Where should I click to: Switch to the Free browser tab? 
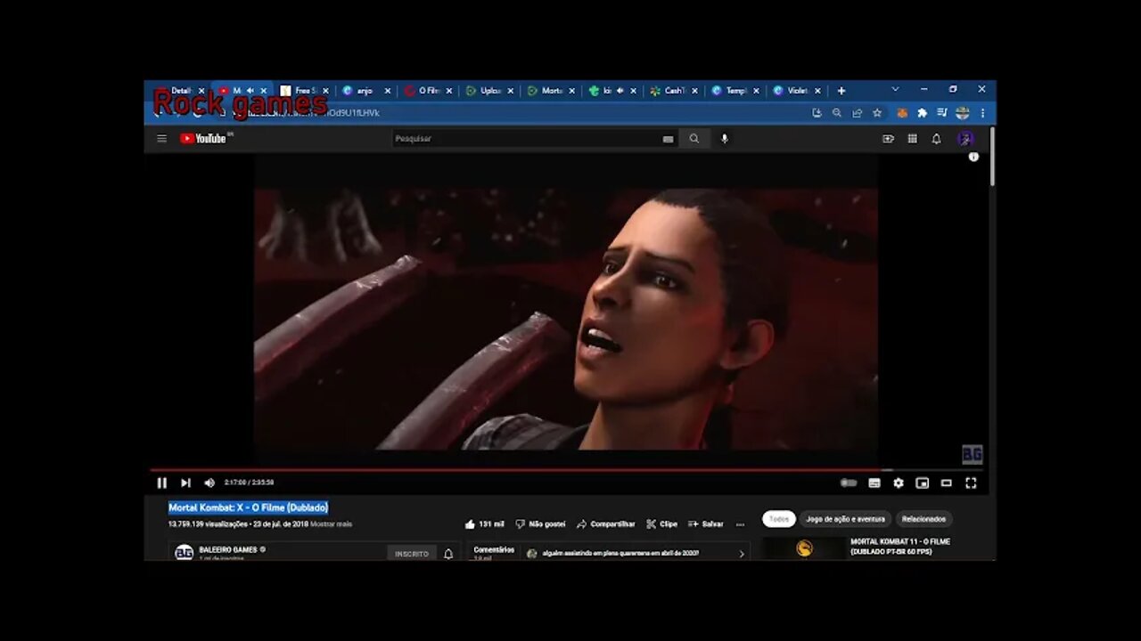pos(304,91)
